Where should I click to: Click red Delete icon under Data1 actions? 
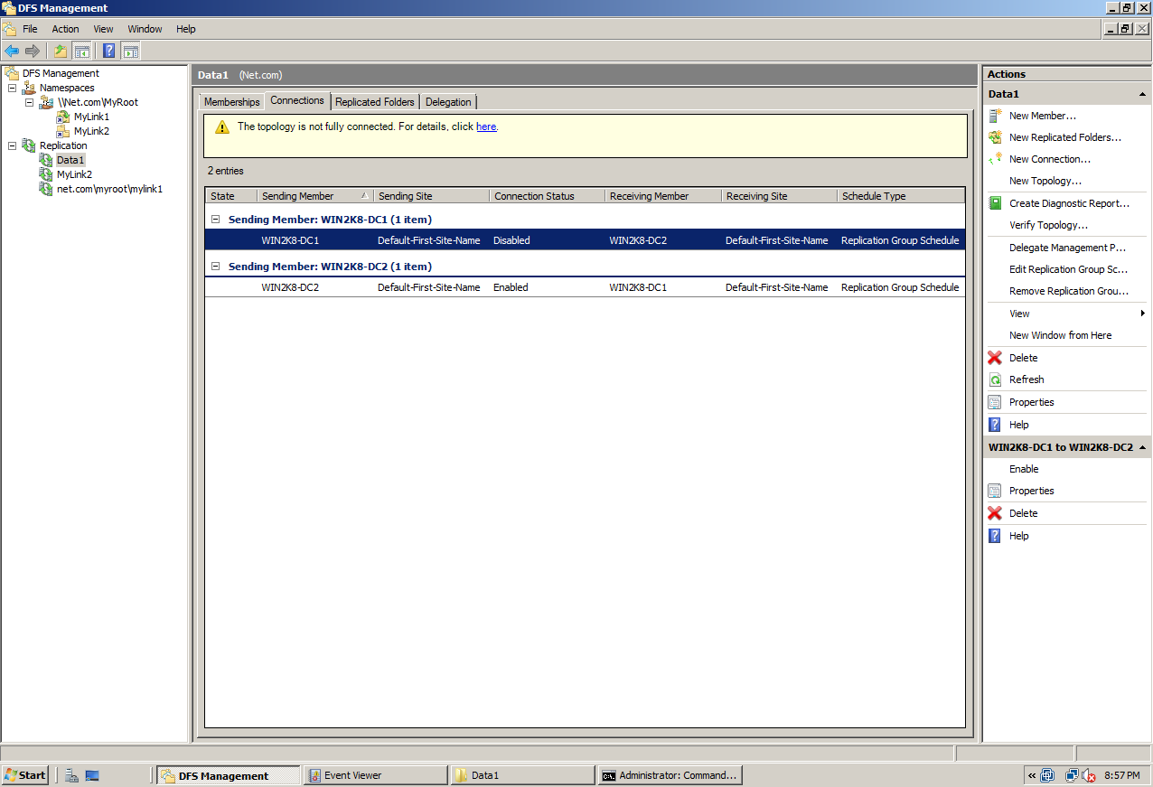(995, 358)
